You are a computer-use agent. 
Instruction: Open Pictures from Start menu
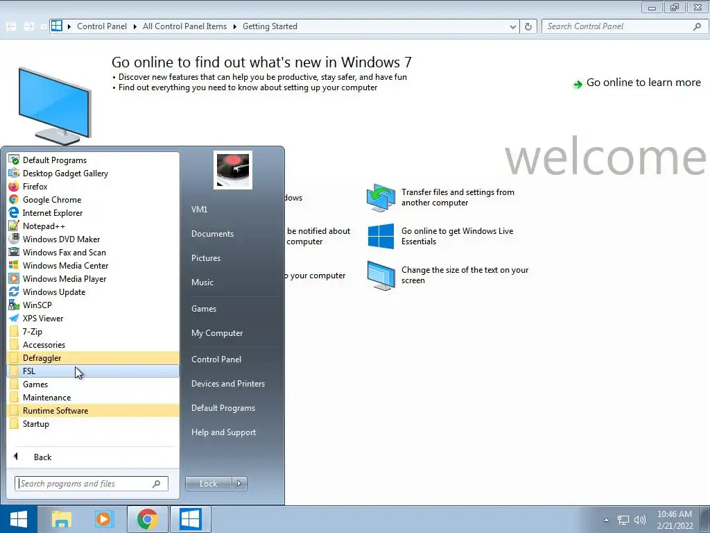coord(205,258)
